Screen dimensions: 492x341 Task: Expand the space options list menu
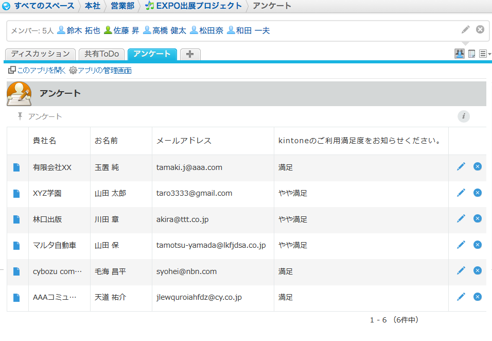coord(484,54)
